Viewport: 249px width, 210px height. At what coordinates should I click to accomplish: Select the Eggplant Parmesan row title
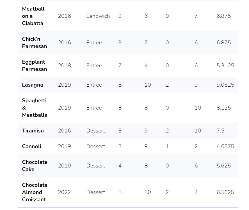[x=35, y=65]
